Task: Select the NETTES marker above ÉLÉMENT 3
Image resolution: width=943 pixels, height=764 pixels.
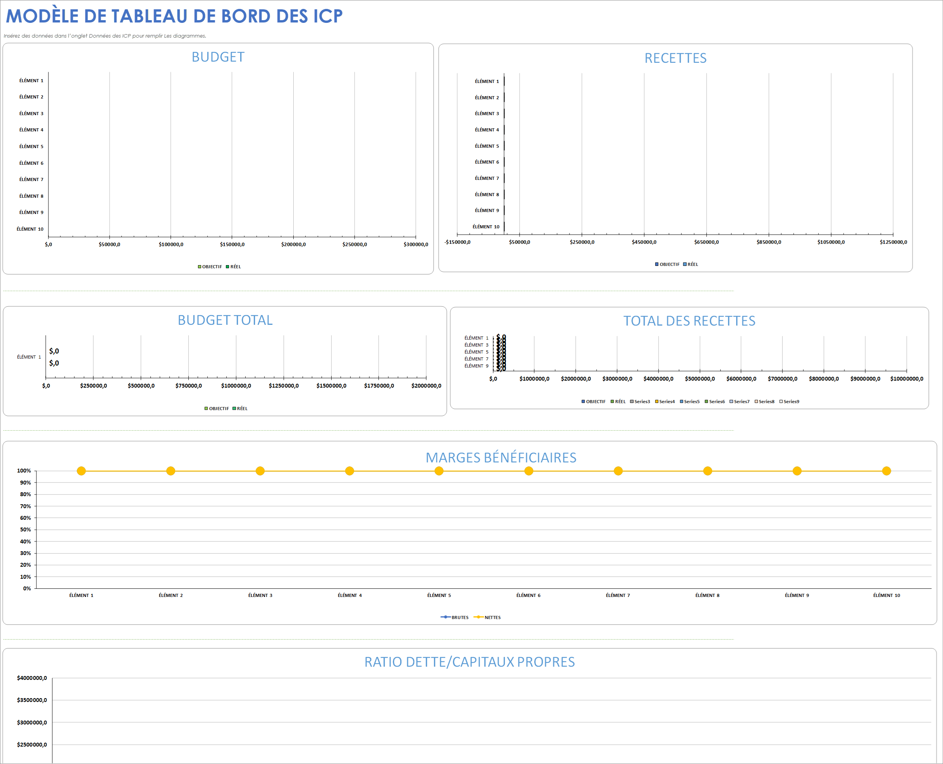Action: 260,471
